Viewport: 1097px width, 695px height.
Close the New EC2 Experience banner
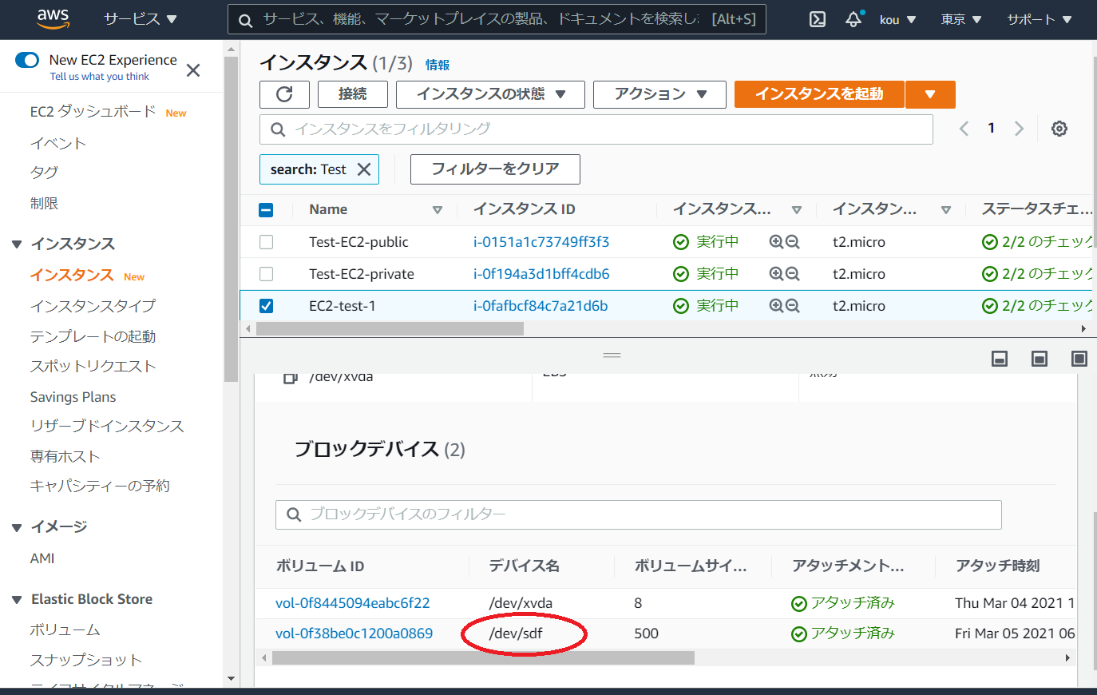(x=193, y=70)
